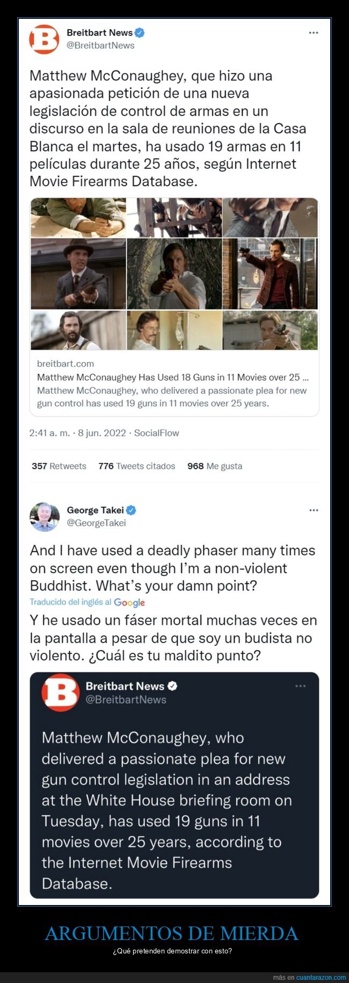
Task: Open the more options menu on the Breitbart tweet
Action: [313, 32]
